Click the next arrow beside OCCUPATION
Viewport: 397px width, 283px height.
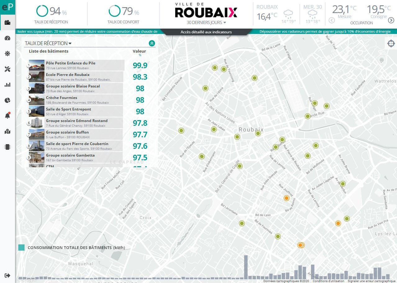[391, 20]
